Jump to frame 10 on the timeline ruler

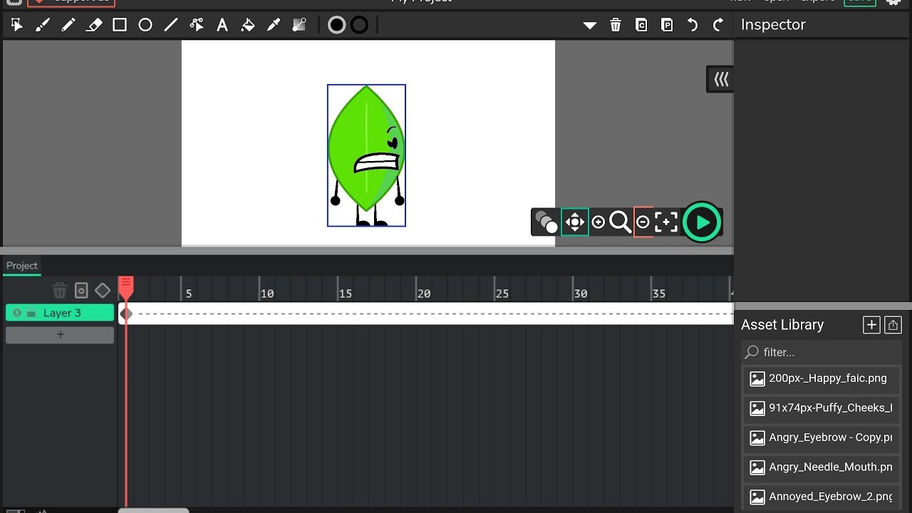(266, 293)
